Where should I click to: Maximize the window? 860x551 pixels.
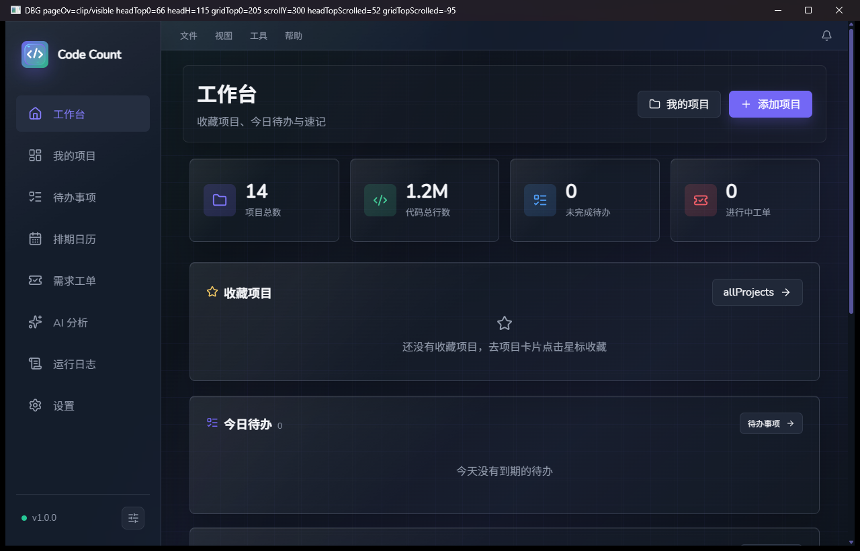808,10
